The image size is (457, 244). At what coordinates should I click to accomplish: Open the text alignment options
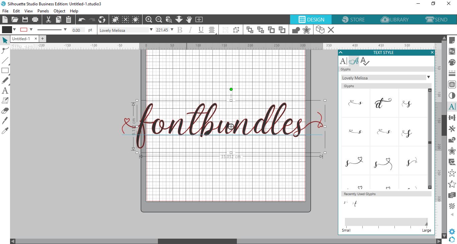[212, 30]
